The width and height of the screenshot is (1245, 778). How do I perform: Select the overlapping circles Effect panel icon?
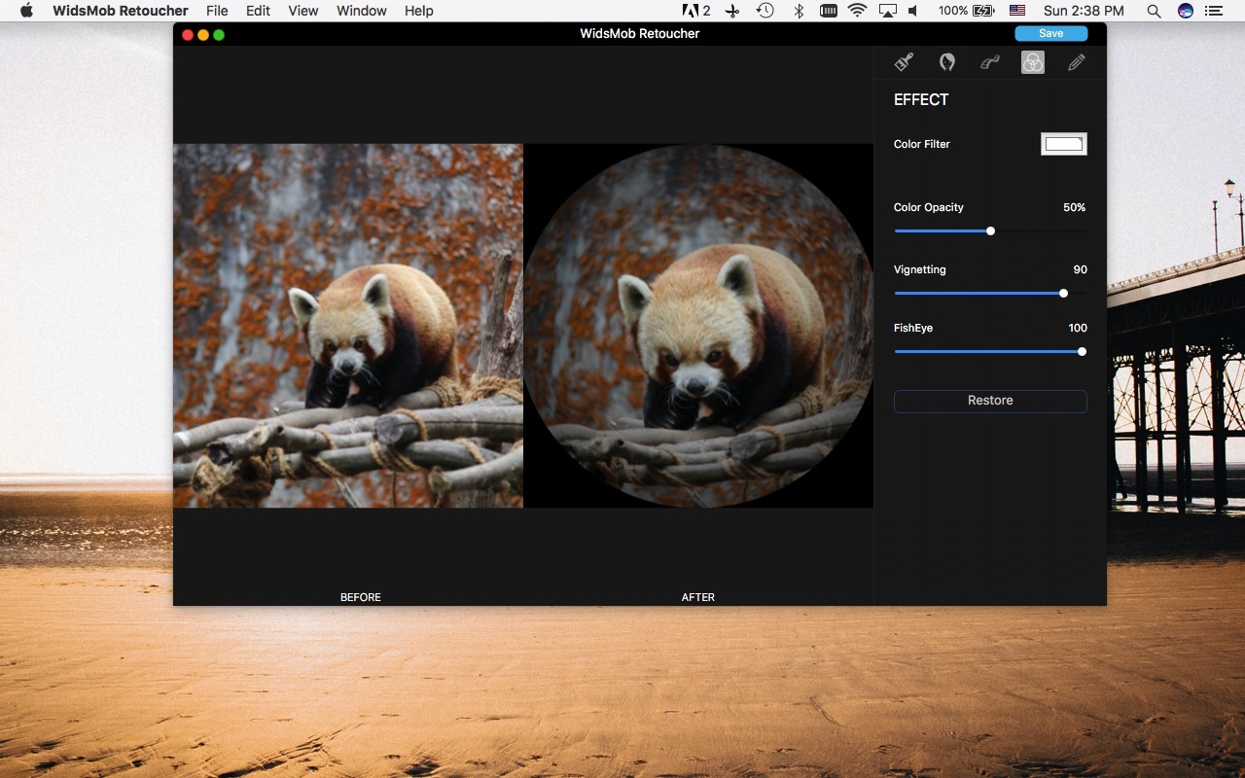(x=1032, y=61)
